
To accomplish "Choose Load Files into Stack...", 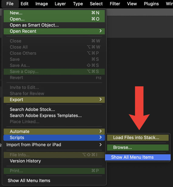I will (138, 138).
